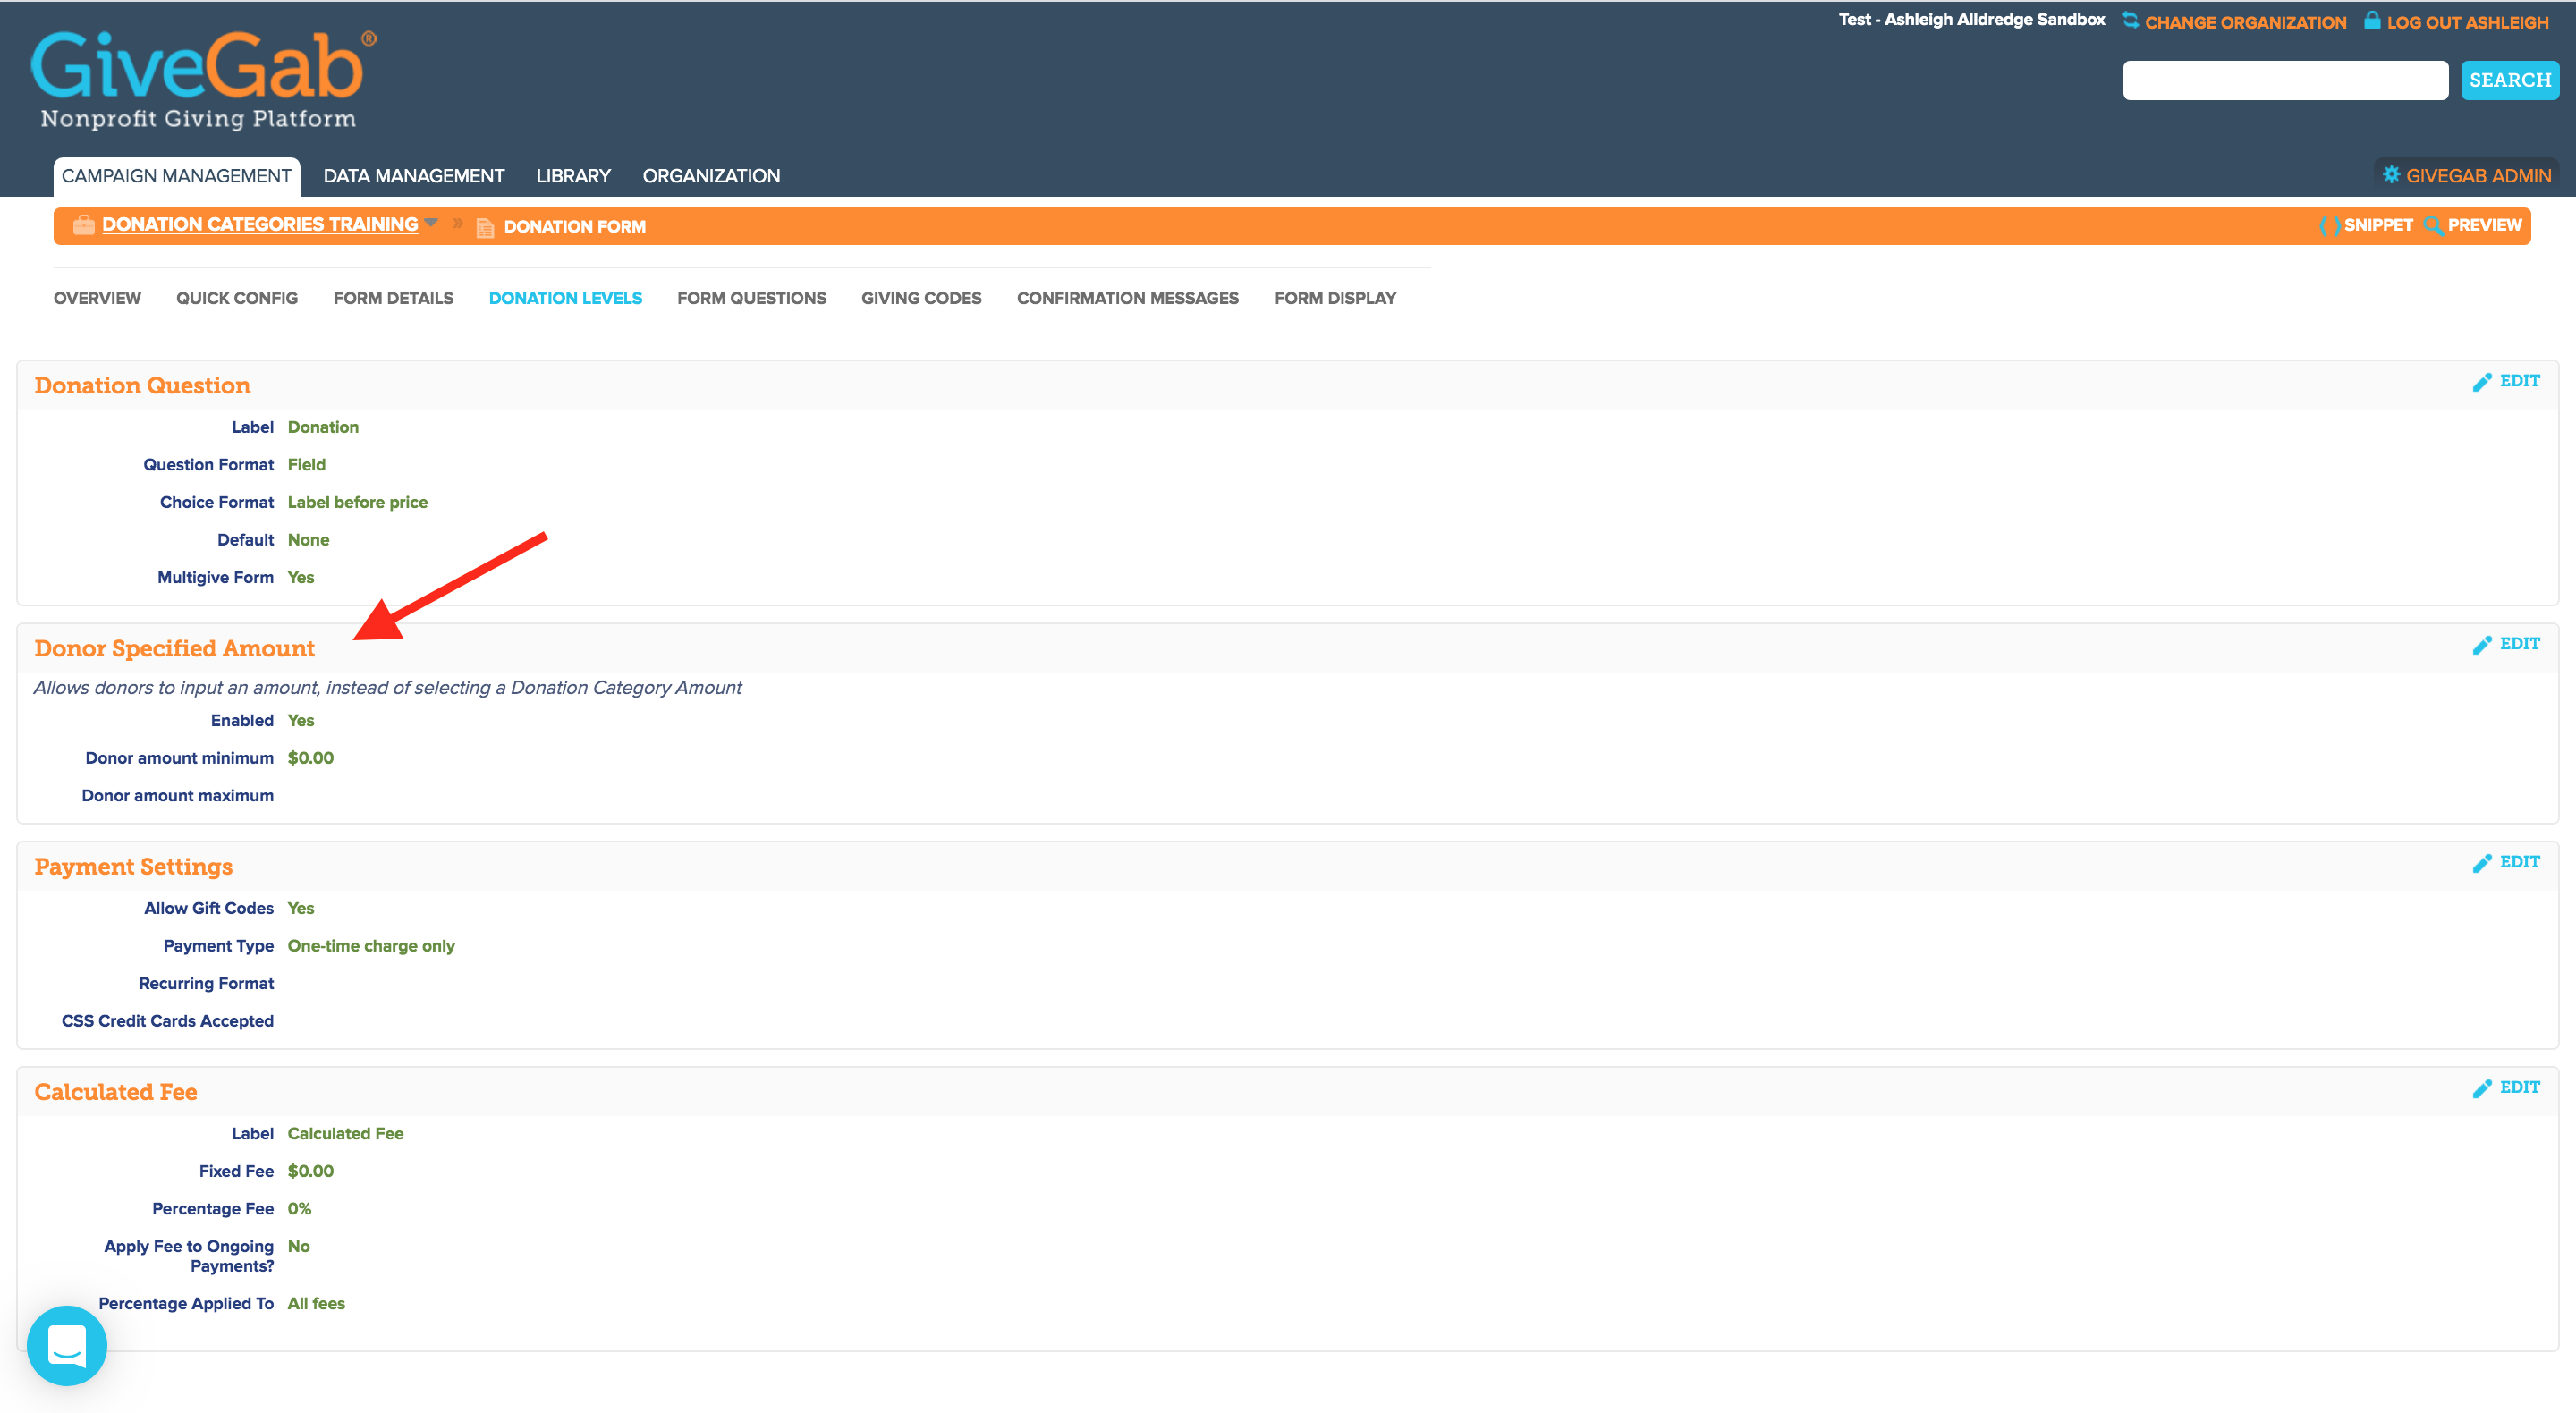Image resolution: width=2576 pixels, height=1413 pixels.
Task: Click the 'One-time charge only' value
Action: pos(371,946)
